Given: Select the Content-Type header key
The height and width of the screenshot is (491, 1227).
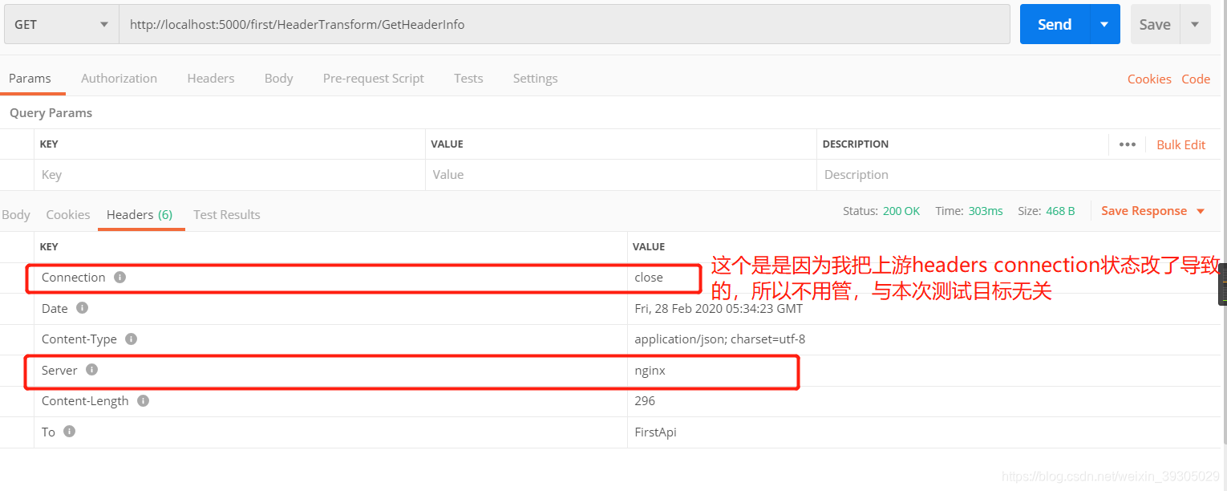Looking at the screenshot, I should [x=79, y=339].
